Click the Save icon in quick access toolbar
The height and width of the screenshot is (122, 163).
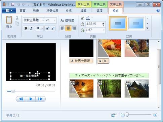pos(13,4)
